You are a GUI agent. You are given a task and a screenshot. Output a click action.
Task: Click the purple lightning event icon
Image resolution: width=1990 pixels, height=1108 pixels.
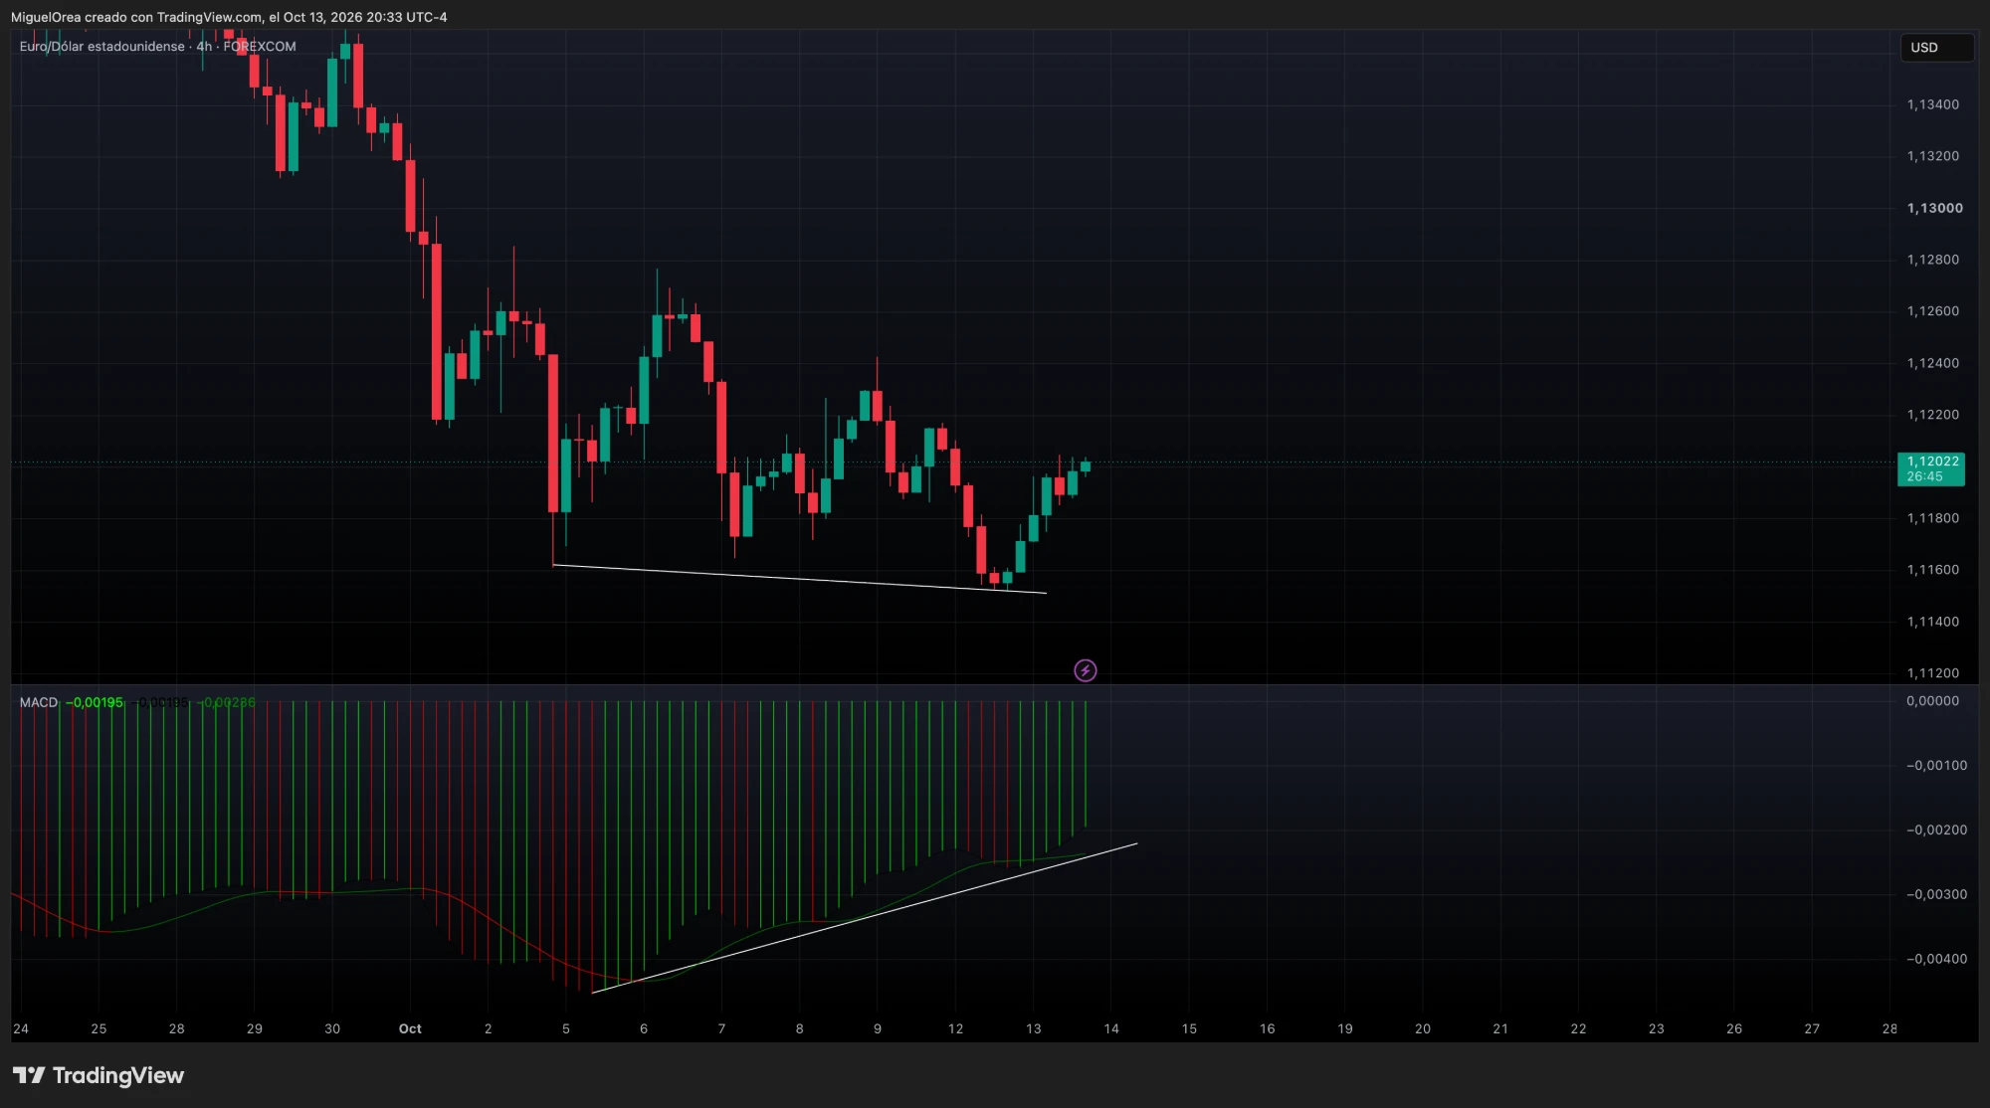coord(1086,670)
